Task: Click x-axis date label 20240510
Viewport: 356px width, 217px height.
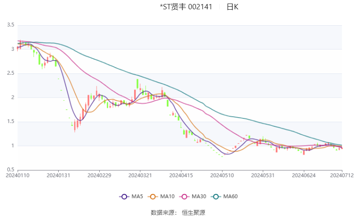Action: pyautogui.click(x=222, y=175)
